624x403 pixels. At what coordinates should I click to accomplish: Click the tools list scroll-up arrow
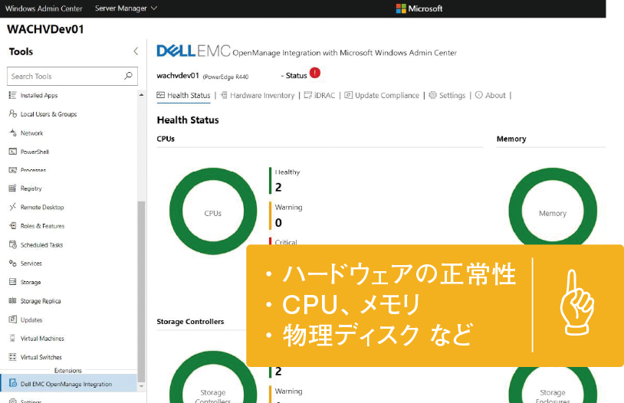tap(141, 95)
